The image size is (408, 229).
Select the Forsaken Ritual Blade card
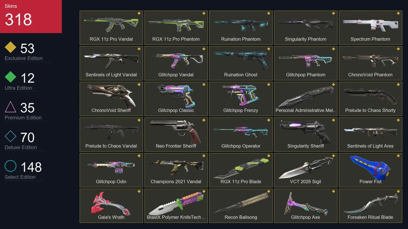click(x=370, y=206)
